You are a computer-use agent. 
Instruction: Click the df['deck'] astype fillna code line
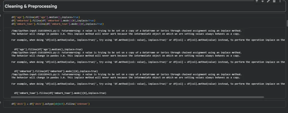coord(50,104)
